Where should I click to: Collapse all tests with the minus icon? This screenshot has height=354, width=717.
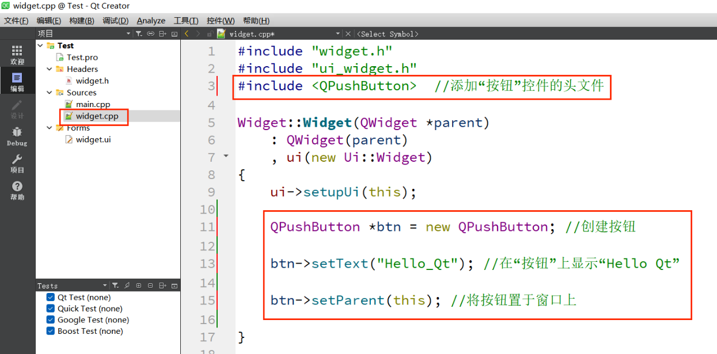(150, 286)
